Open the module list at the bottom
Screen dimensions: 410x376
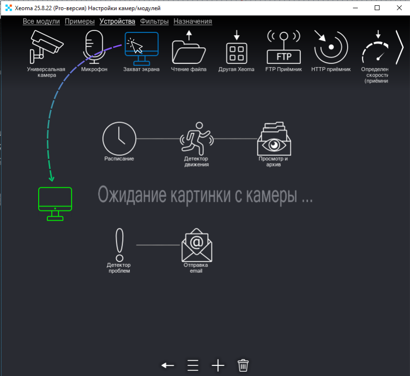point(192,365)
